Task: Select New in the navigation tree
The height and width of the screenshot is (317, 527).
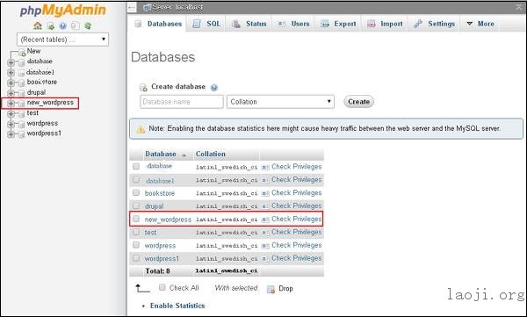Action: coord(33,51)
